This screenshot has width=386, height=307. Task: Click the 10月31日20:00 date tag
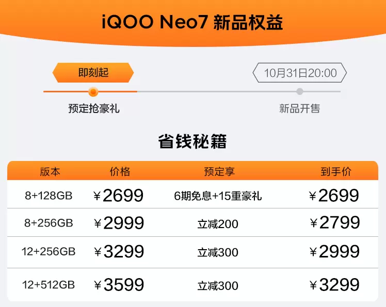point(300,73)
